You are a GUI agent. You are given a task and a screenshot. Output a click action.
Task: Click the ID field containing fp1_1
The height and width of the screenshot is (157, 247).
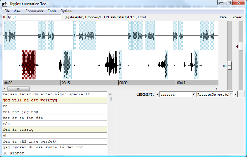[x=34, y=17]
